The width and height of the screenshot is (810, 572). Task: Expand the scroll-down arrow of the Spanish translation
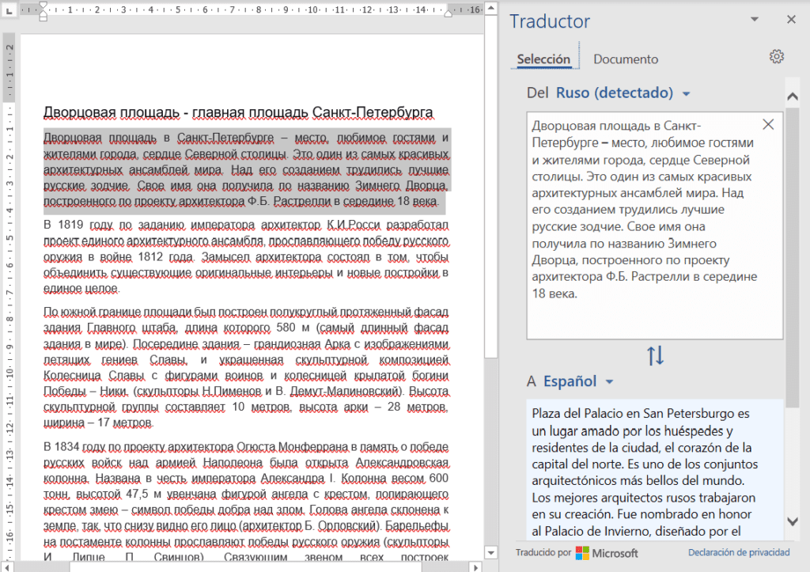pyautogui.click(x=793, y=521)
